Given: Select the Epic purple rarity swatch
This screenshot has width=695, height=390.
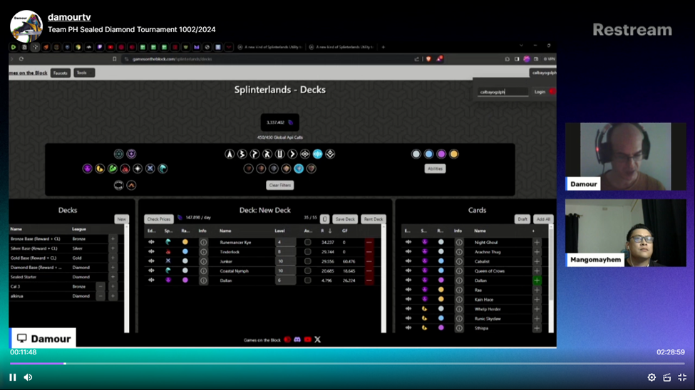Looking at the screenshot, I should coord(441,154).
